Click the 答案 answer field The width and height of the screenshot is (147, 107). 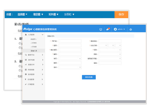pos(110,63)
